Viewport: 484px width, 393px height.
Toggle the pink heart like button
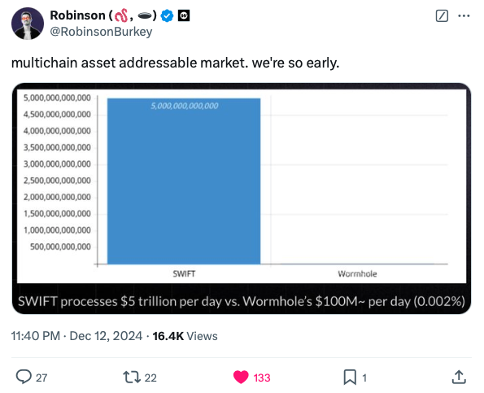pos(241,377)
